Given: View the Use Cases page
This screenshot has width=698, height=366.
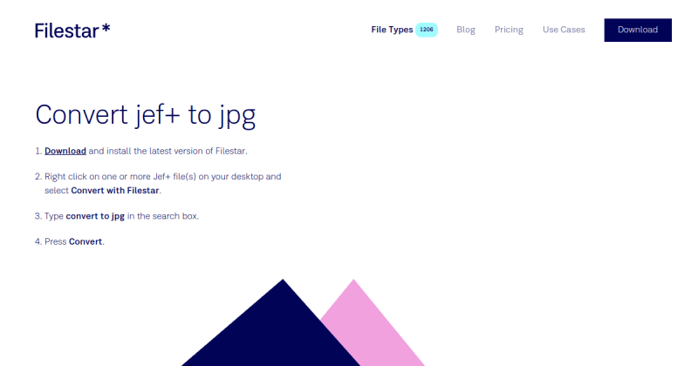Looking at the screenshot, I should [564, 30].
